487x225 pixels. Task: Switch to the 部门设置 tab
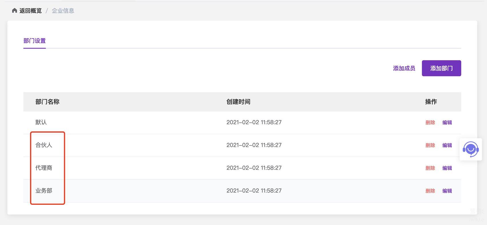35,41
